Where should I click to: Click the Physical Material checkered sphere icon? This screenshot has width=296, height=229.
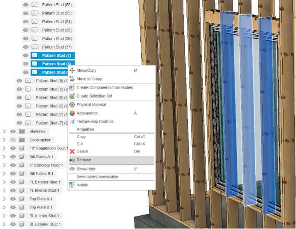[72, 104]
